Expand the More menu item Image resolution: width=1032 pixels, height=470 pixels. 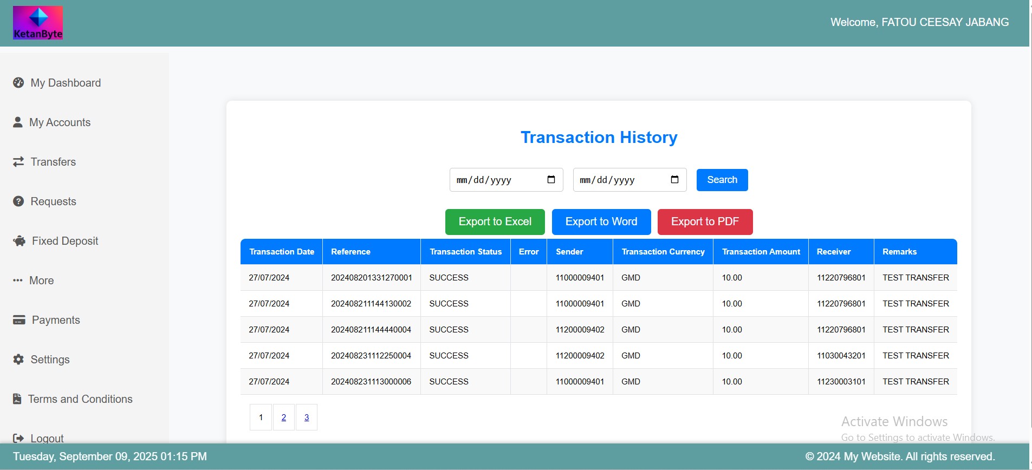(41, 280)
